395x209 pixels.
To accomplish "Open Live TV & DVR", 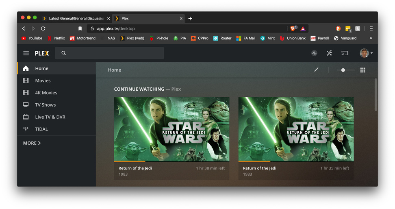I will pos(57,117).
